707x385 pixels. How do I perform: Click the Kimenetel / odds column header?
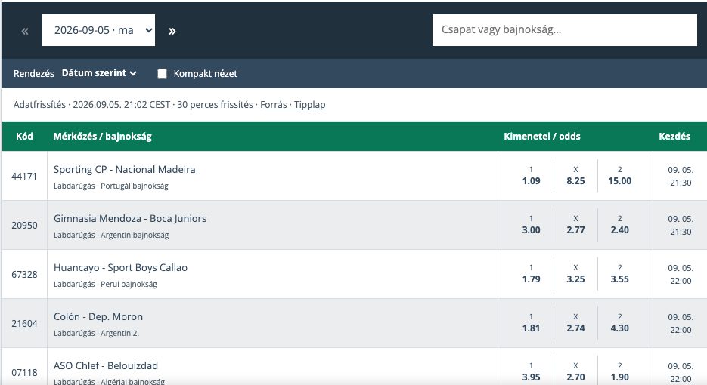tap(542, 136)
